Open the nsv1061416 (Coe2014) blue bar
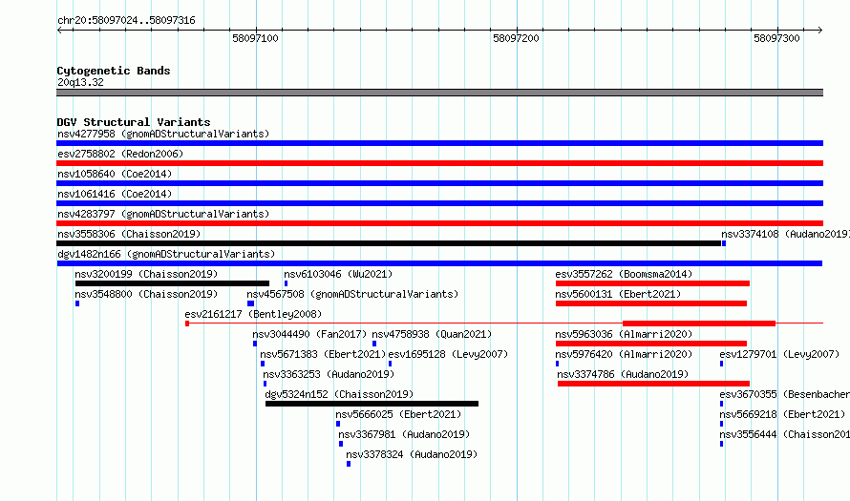Image resolution: width=850 pixels, height=501 pixels. click(439, 203)
